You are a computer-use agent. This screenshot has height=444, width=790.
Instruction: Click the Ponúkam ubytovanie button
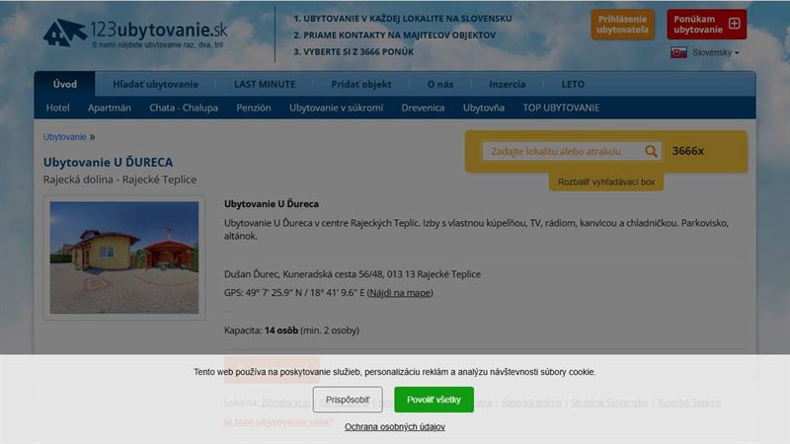pos(706,24)
